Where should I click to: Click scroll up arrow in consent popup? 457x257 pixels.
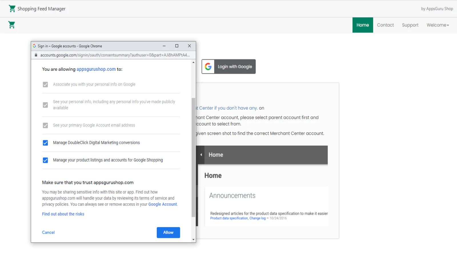pyautogui.click(x=193, y=62)
